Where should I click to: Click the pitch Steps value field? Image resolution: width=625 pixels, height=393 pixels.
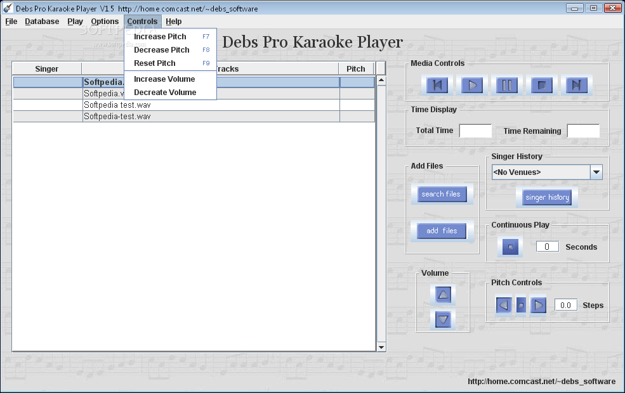coord(565,306)
